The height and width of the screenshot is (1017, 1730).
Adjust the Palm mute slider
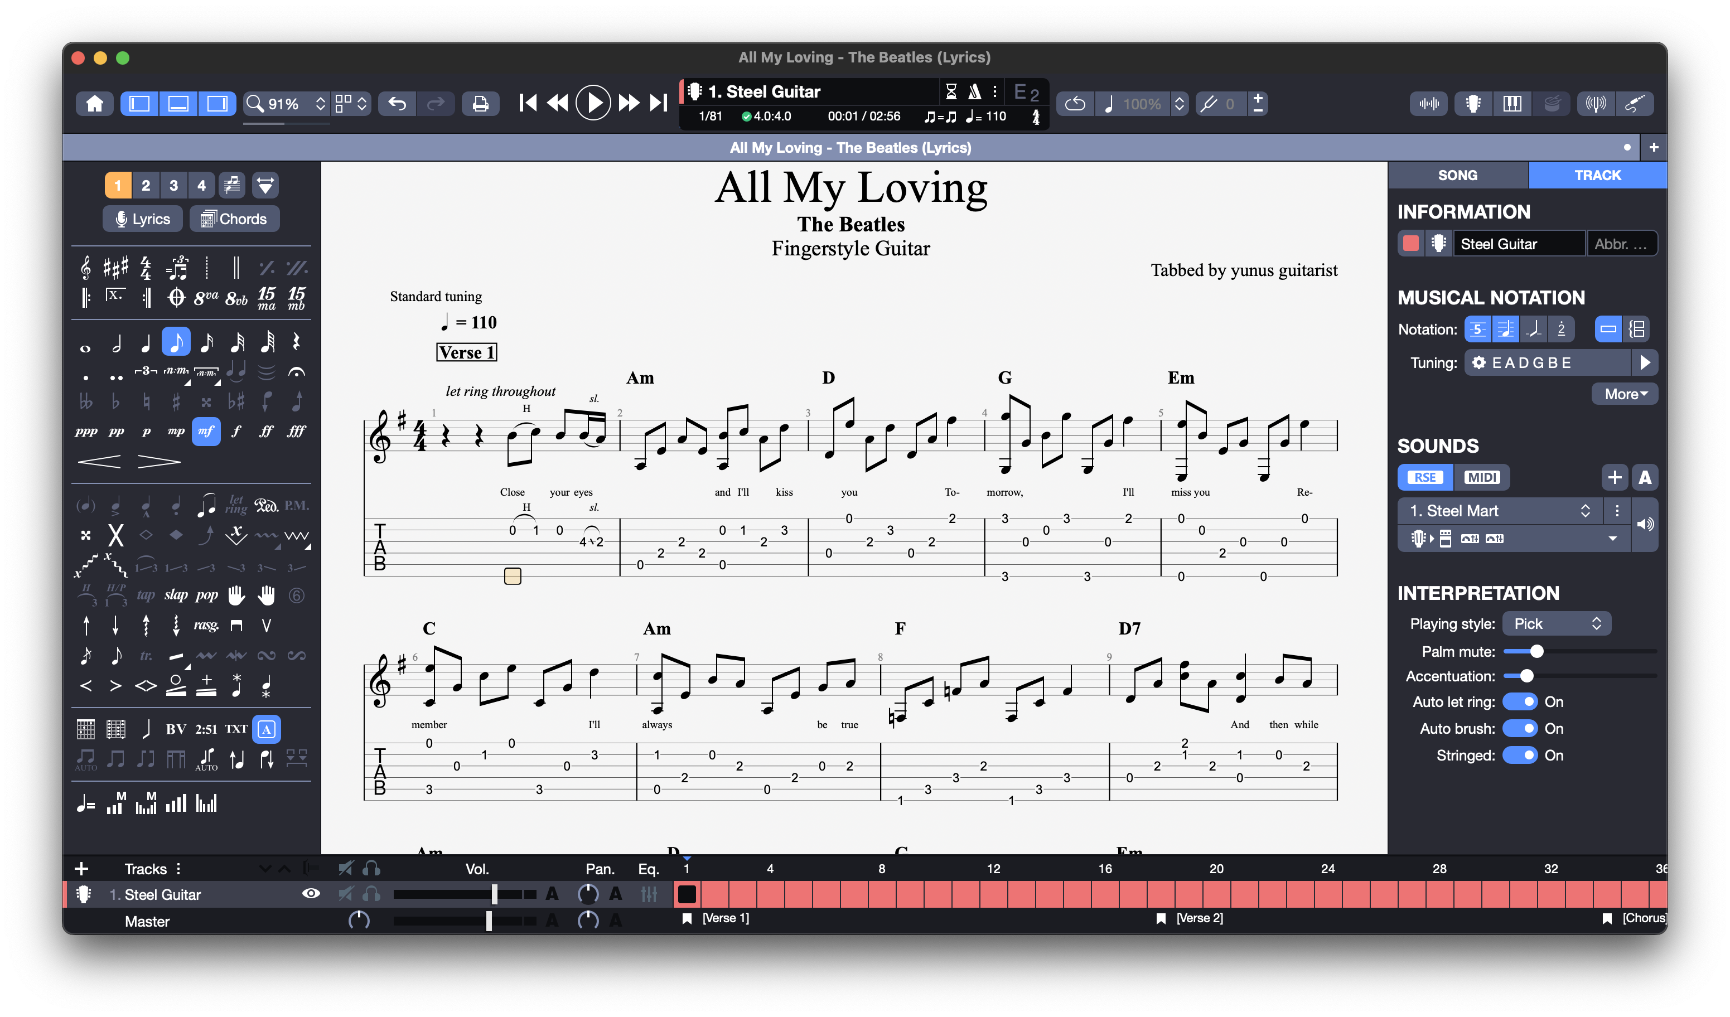pos(1579,651)
